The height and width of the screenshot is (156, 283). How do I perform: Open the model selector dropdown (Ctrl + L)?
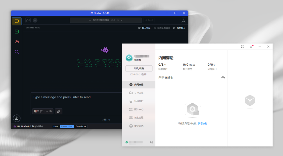(106, 20)
